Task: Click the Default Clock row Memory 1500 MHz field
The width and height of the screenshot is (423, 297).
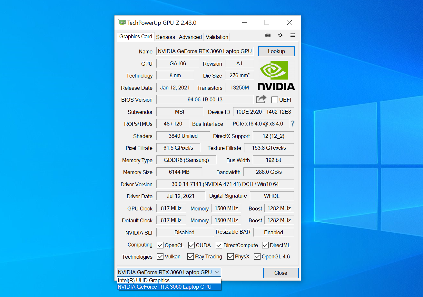Action: click(226, 220)
